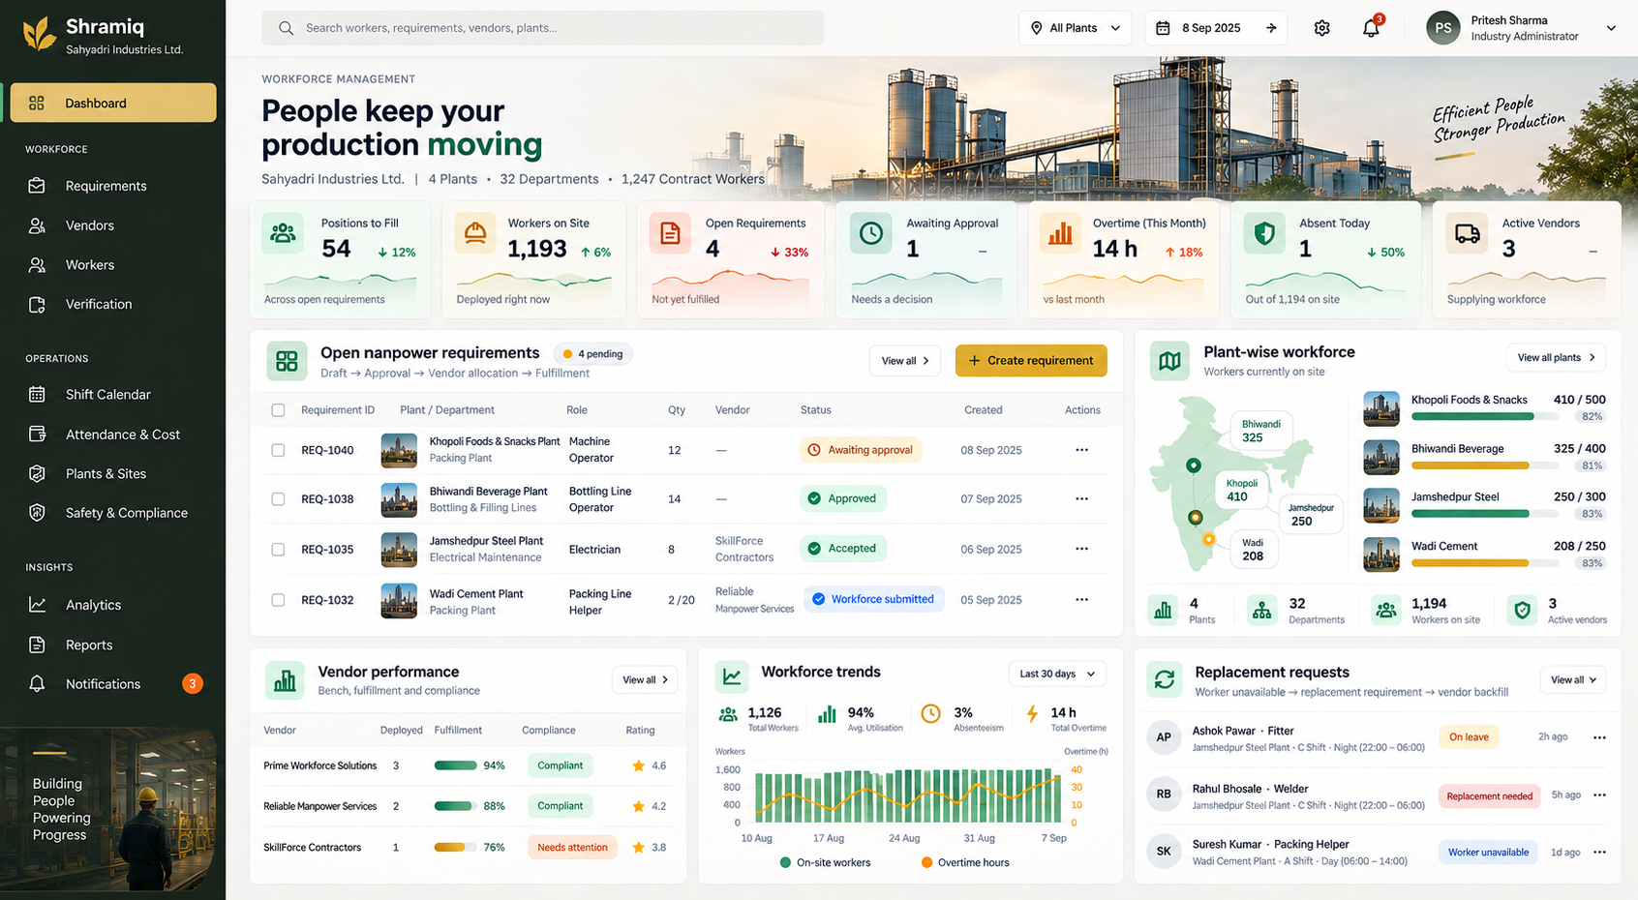The image size is (1638, 900).
Task: Click the Overtime bar chart icon
Action: coord(1060,233)
